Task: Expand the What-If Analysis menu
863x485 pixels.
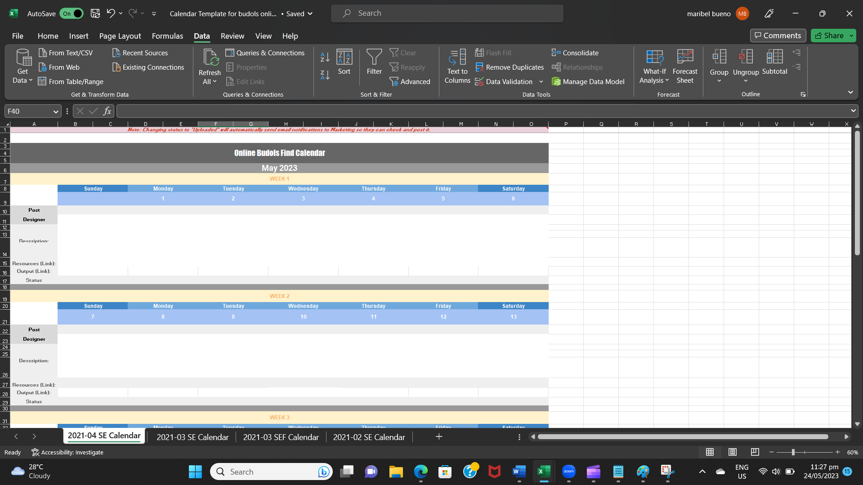Action: pos(654,67)
